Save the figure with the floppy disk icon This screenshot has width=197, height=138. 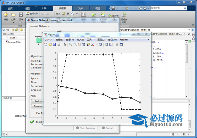click(x=55, y=44)
